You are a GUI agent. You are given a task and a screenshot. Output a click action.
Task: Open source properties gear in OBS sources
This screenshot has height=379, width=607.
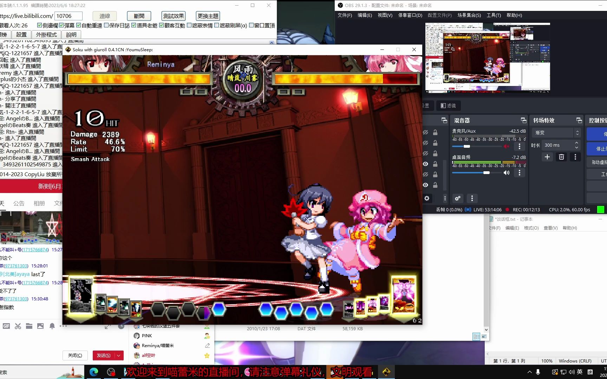pos(427,198)
